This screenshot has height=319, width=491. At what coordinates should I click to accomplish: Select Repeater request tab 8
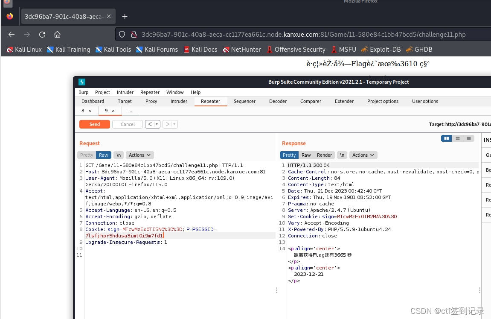coord(83,111)
